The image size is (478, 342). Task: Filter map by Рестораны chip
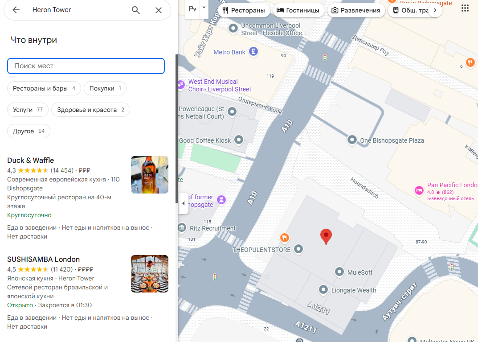(x=244, y=10)
